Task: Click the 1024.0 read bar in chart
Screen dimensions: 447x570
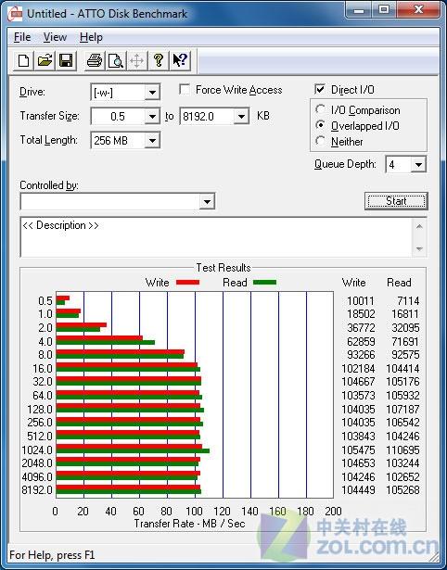Action: point(133,451)
